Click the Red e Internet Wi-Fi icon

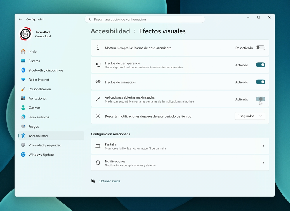tap(23, 80)
